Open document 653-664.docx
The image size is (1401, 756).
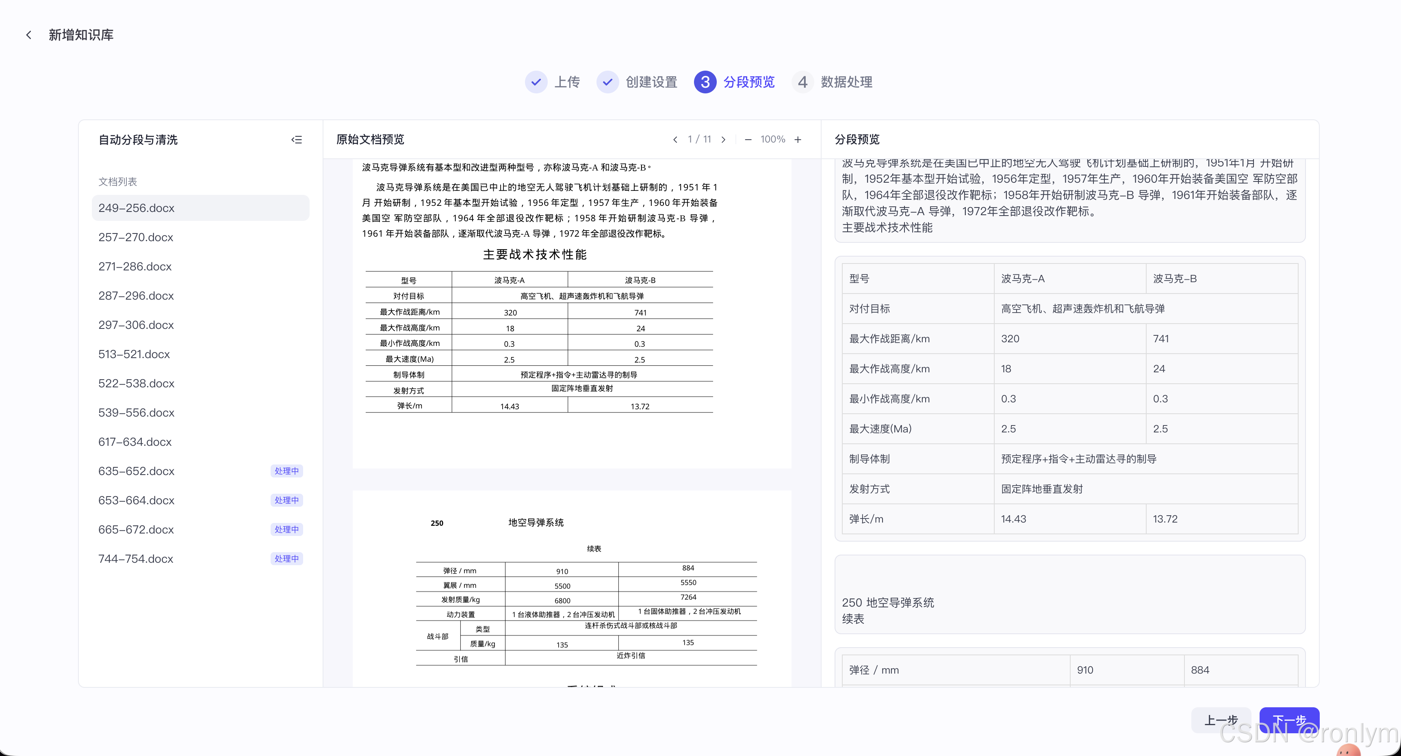coord(200,501)
